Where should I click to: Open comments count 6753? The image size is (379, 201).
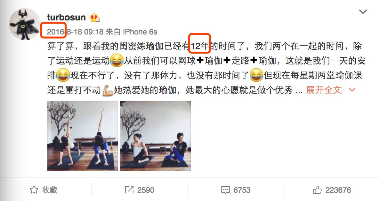tap(242, 190)
